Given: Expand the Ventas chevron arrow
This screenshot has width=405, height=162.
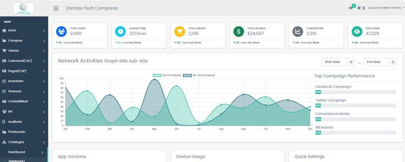Looking at the screenshot, I should (x=44, y=51).
